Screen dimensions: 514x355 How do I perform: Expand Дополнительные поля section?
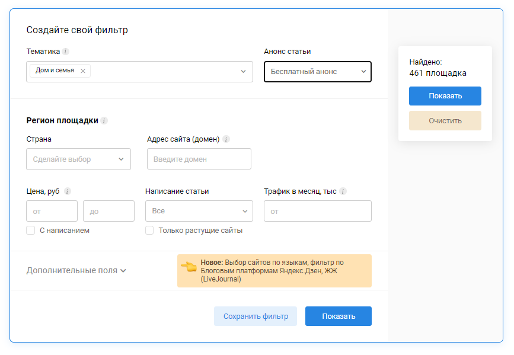[76, 271]
